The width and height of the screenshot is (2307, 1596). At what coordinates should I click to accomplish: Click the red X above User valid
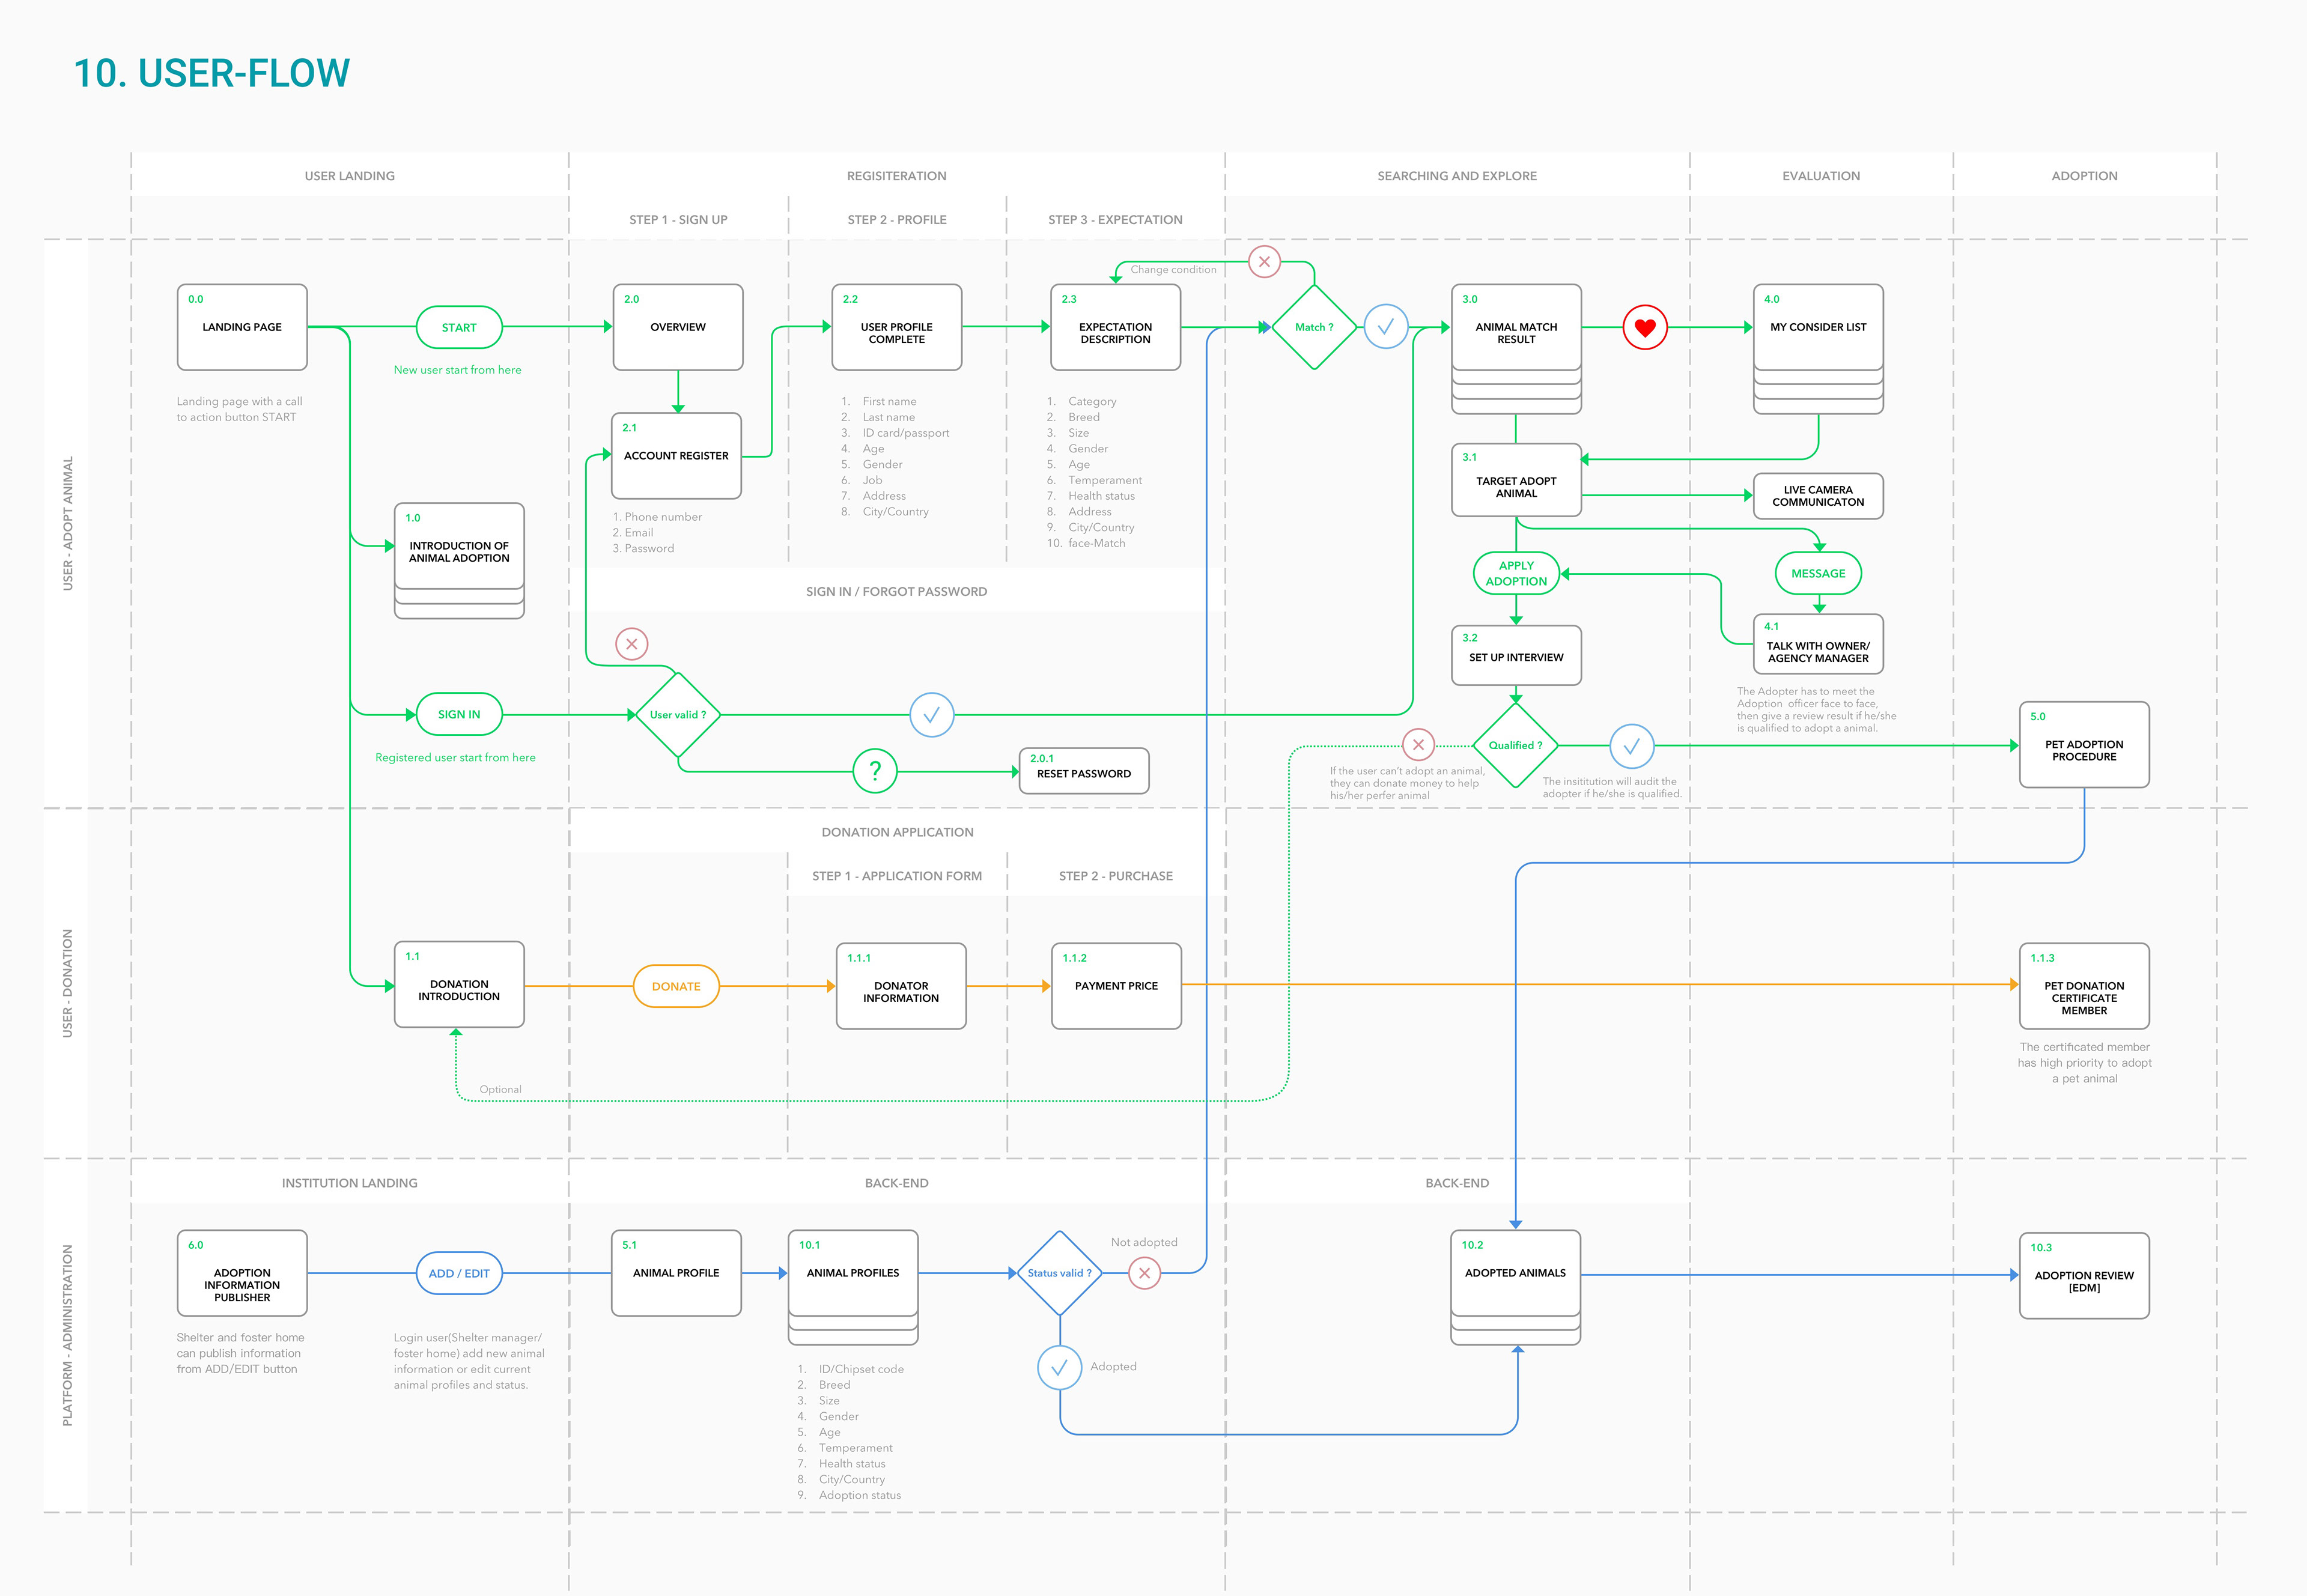coord(631,644)
